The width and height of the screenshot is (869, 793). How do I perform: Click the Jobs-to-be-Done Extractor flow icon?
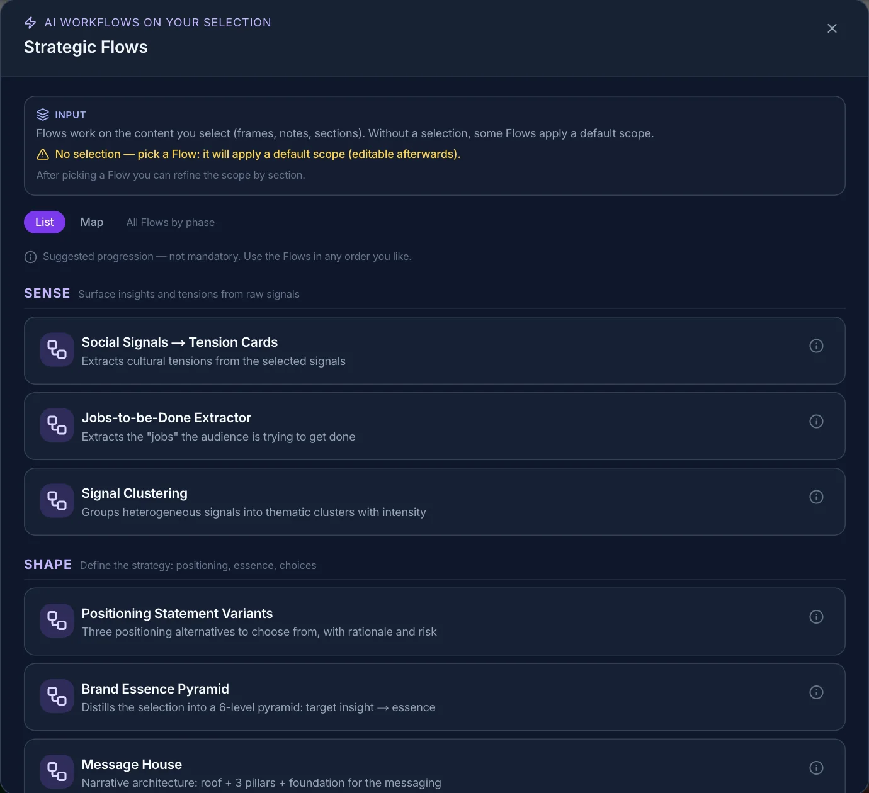57,425
